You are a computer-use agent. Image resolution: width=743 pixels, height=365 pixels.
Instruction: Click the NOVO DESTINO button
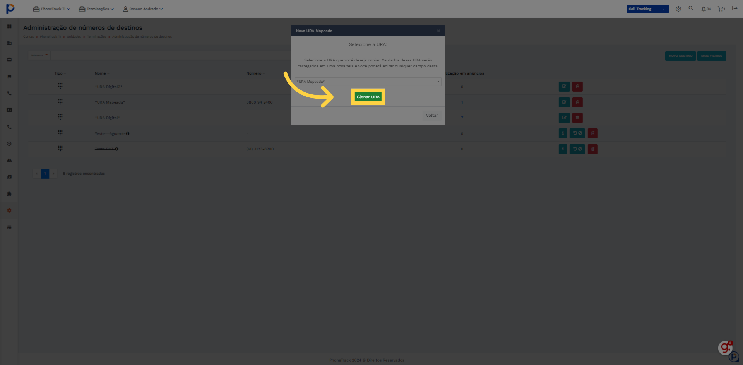pos(680,56)
